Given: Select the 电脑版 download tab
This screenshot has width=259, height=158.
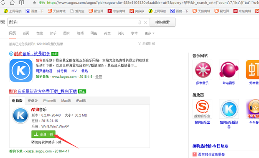Looking at the screenshot, I should 17,101.
